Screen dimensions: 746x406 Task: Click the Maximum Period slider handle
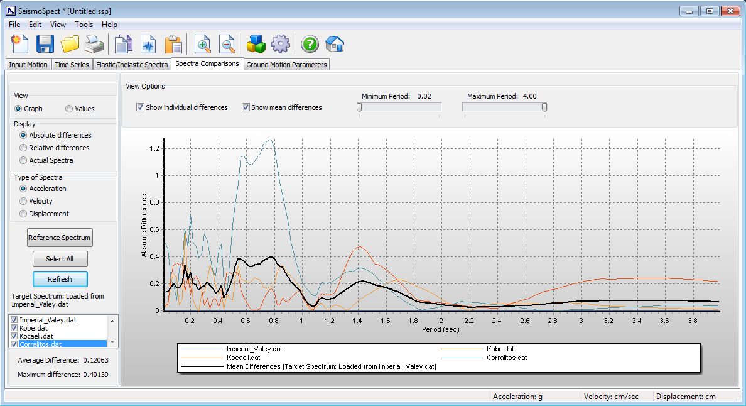544,107
